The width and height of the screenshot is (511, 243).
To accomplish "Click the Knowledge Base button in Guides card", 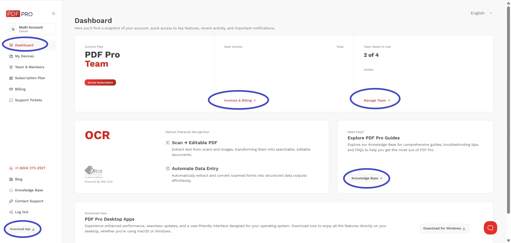I will pos(367,178).
